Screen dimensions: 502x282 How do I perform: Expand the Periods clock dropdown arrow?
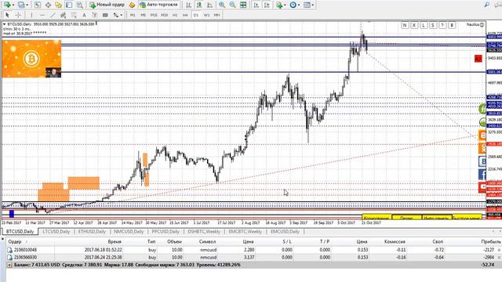(x=298, y=5)
